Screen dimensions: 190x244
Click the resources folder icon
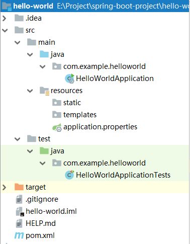pyautogui.click(x=44, y=91)
